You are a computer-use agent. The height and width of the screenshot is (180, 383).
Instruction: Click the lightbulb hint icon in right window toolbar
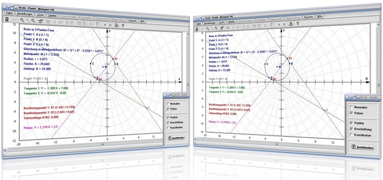pyautogui.click(x=298, y=24)
